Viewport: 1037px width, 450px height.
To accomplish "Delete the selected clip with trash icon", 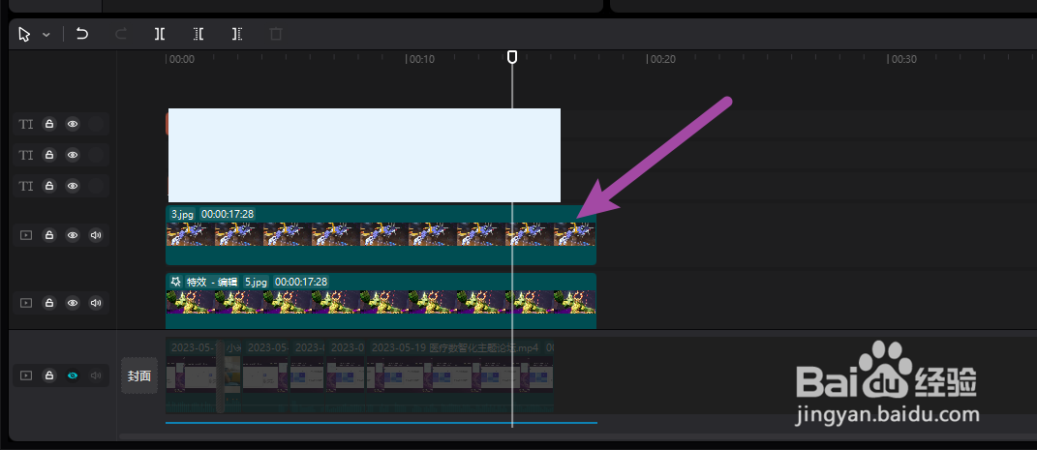I will pos(276,34).
